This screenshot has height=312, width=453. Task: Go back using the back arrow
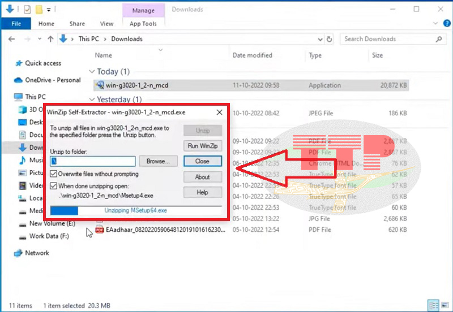point(11,39)
